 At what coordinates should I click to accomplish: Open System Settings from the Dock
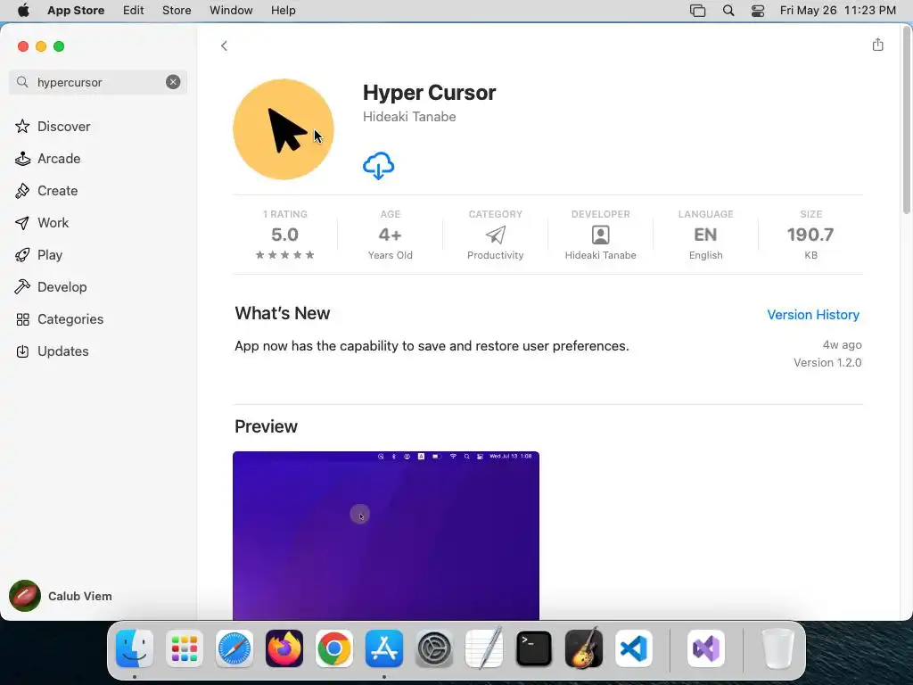click(x=434, y=648)
